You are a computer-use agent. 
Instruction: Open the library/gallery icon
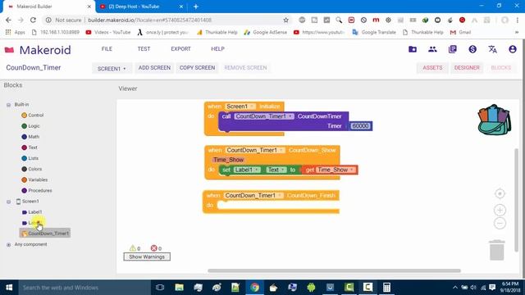452,49
